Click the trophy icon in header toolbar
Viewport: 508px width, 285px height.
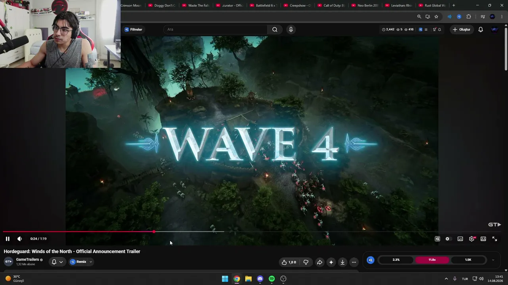tap(435, 29)
